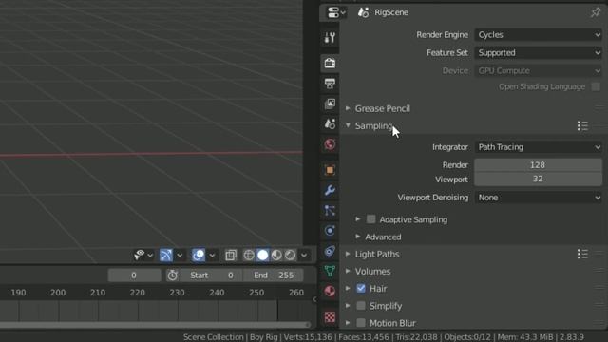Open Sampling presets list icon
The height and width of the screenshot is (342, 608).
582,125
